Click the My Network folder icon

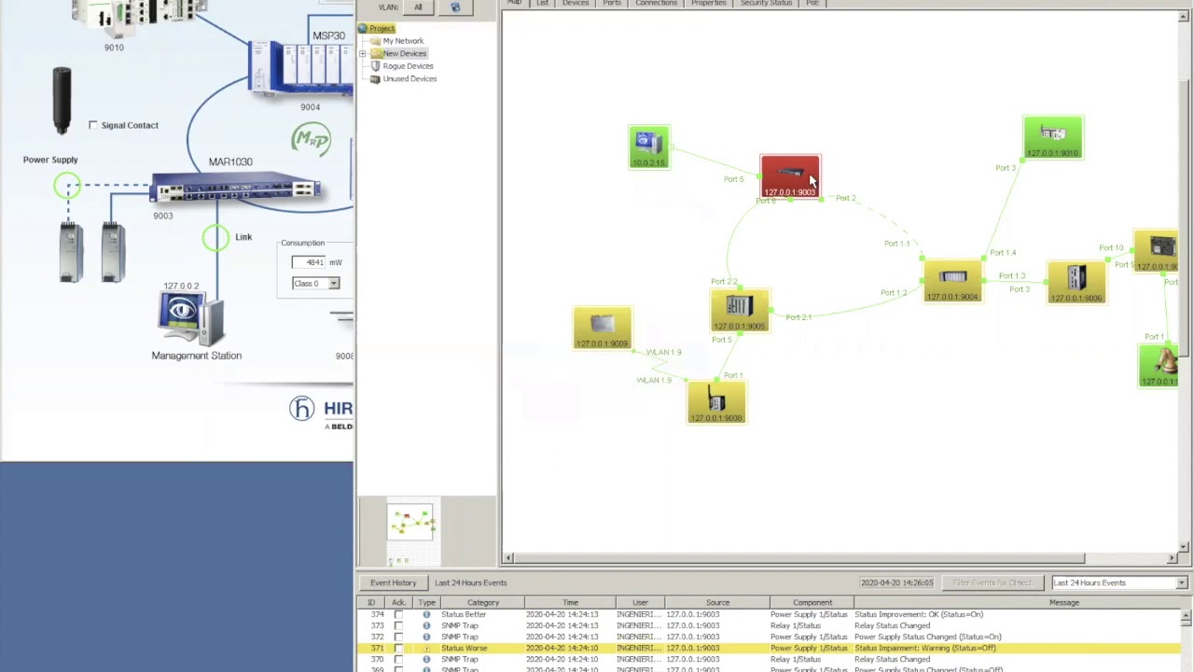point(375,41)
